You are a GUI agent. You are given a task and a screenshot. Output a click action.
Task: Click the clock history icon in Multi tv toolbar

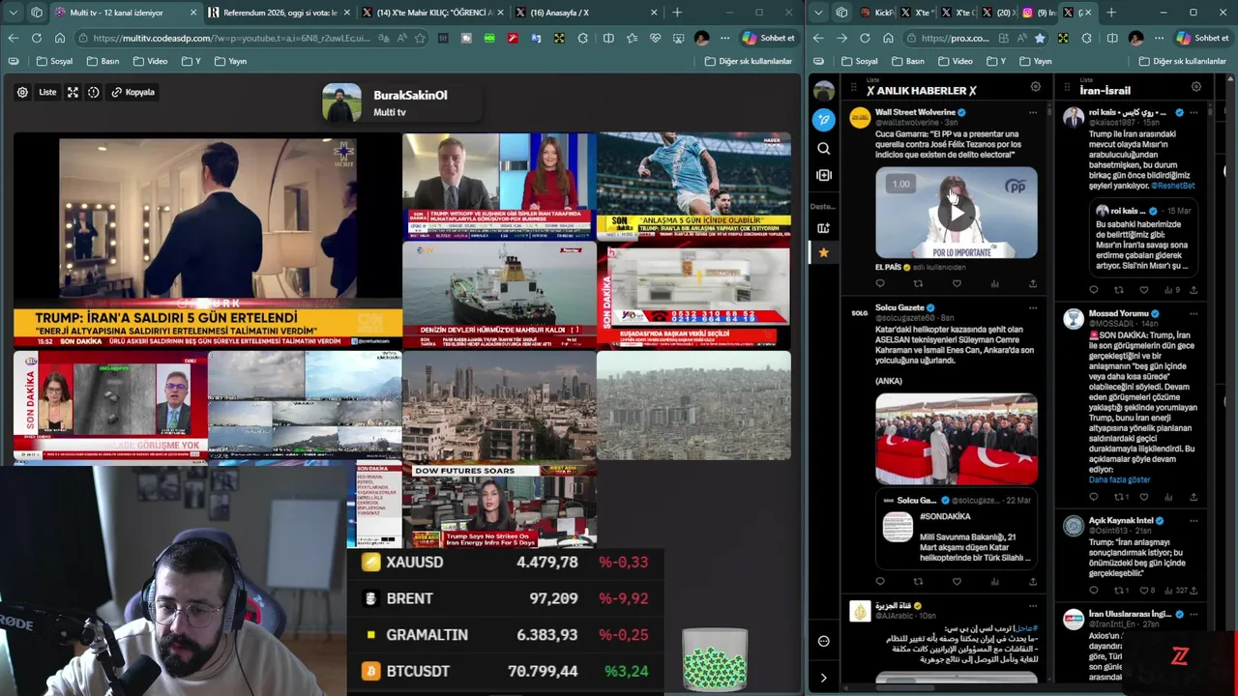point(94,92)
